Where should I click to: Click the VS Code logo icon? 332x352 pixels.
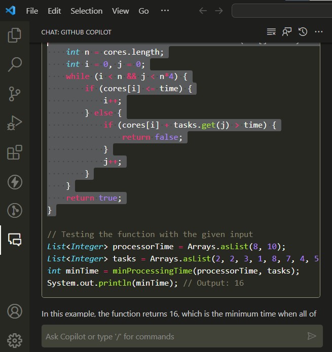pyautogui.click(x=11, y=11)
